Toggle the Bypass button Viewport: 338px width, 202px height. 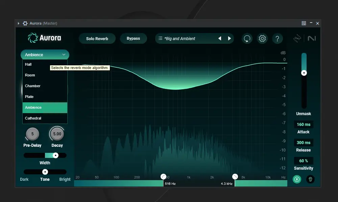click(133, 38)
